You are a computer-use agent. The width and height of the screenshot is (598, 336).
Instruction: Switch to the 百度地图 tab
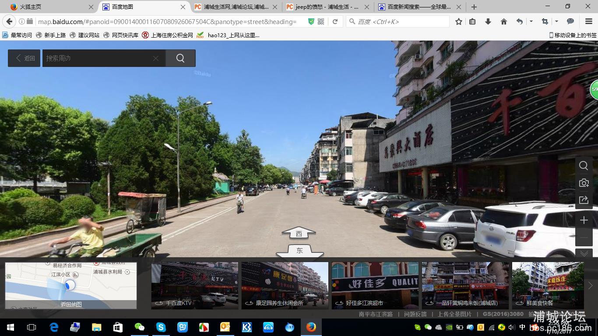144,7
